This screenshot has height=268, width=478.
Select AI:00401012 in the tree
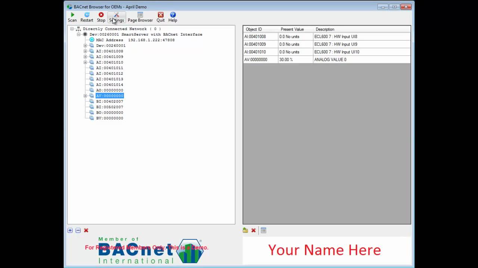109,73
